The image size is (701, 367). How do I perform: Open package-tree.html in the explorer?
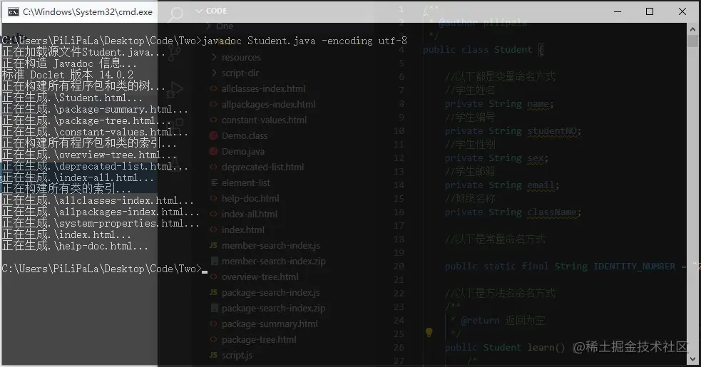[253, 339]
